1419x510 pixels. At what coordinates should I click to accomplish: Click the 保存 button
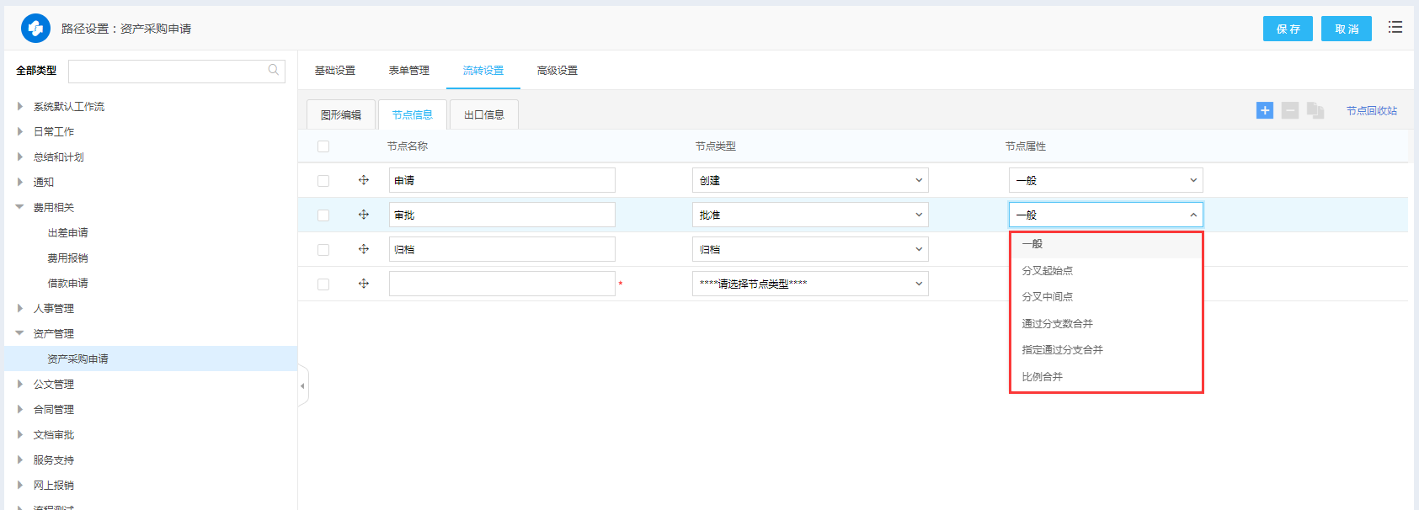click(x=1288, y=29)
